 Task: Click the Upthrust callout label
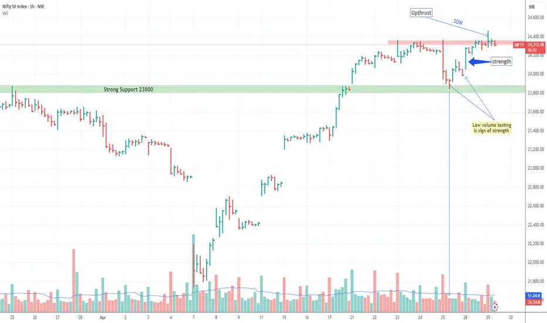click(421, 13)
